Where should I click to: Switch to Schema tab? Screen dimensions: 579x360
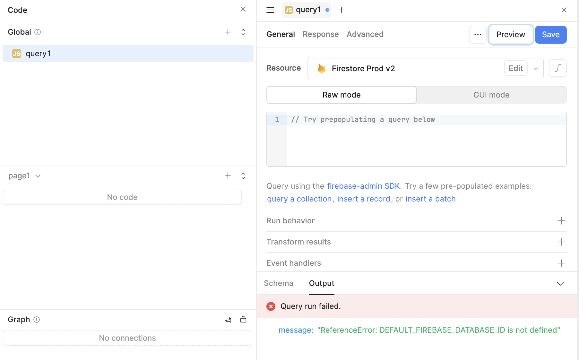pyautogui.click(x=279, y=283)
